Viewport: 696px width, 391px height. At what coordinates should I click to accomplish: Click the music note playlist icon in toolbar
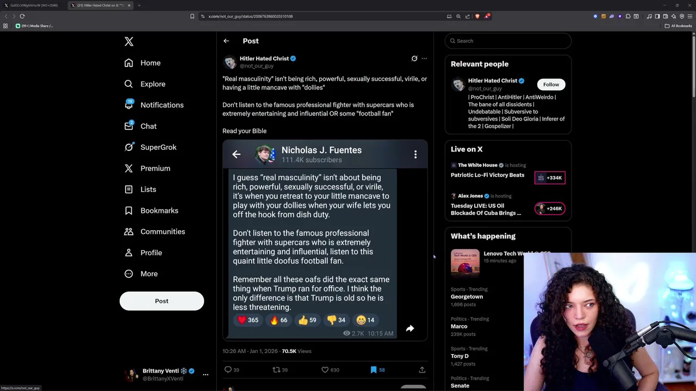coord(649,16)
